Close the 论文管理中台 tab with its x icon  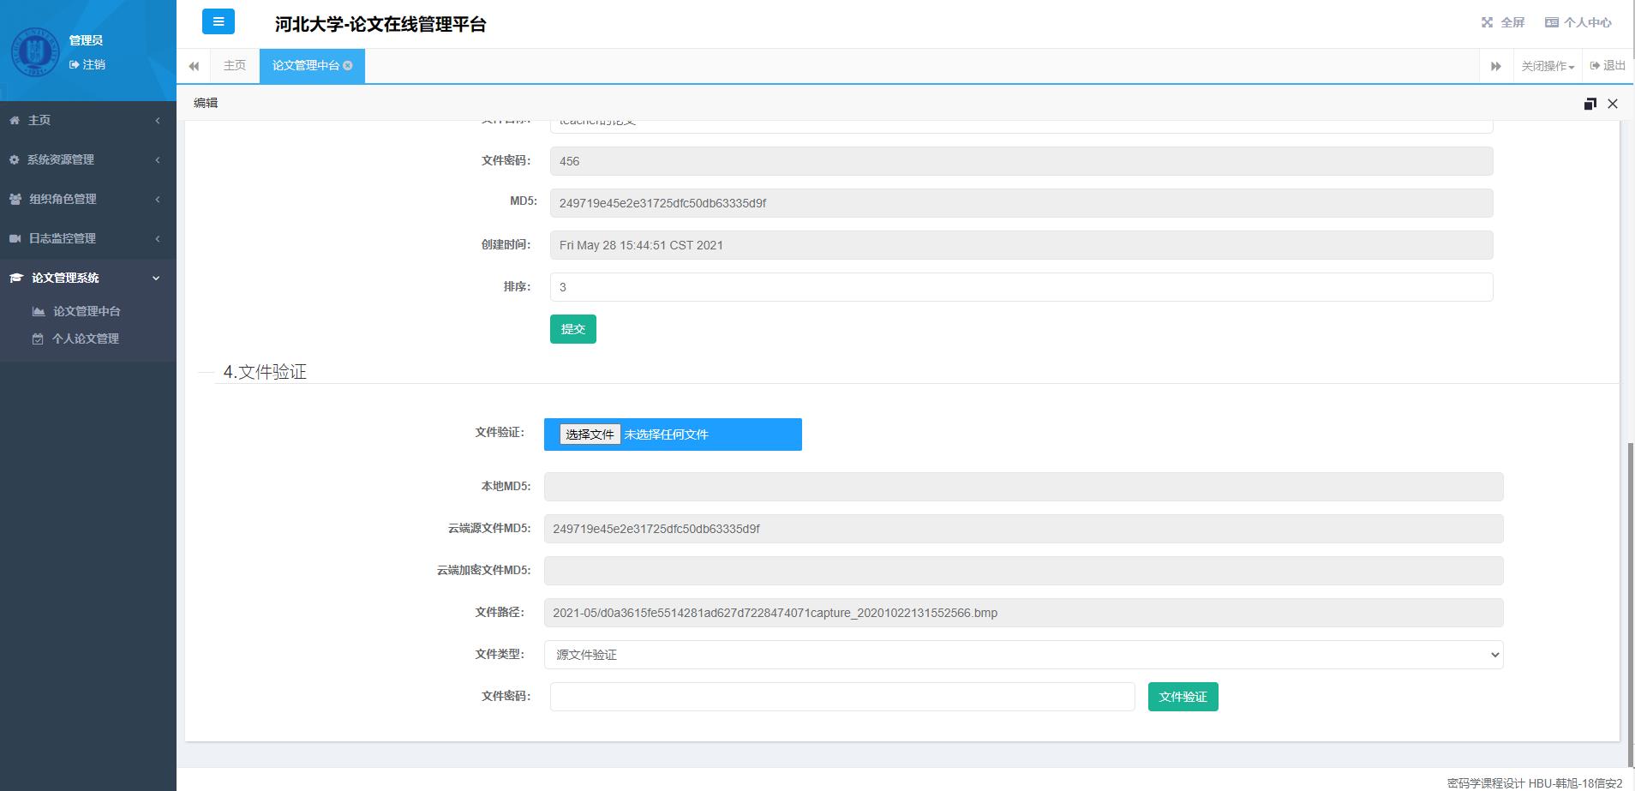pos(348,65)
